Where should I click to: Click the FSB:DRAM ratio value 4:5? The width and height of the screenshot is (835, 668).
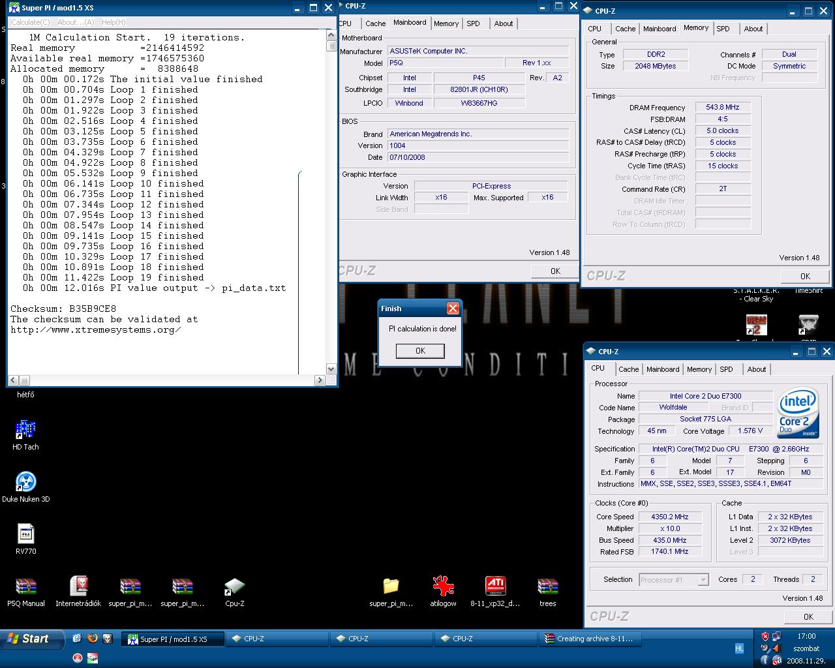tap(723, 119)
